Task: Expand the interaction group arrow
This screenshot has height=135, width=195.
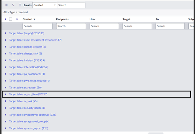Action: (x=6, y=67)
